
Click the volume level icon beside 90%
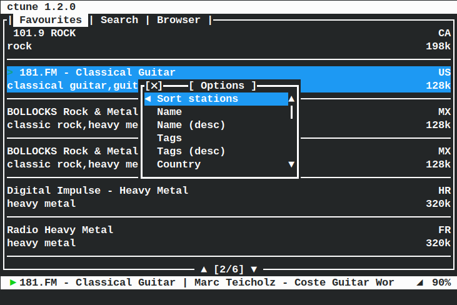coord(419,282)
